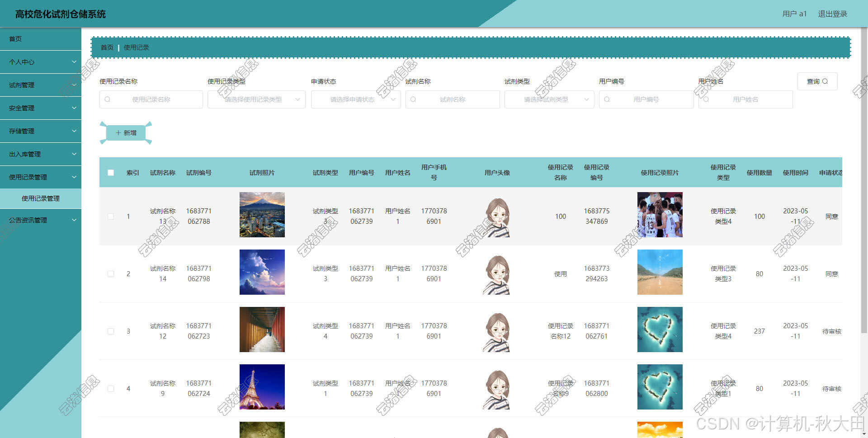Viewport: 868px width, 438px height.
Task: Open cloud sky reagent photo in row 2
Action: click(x=262, y=272)
